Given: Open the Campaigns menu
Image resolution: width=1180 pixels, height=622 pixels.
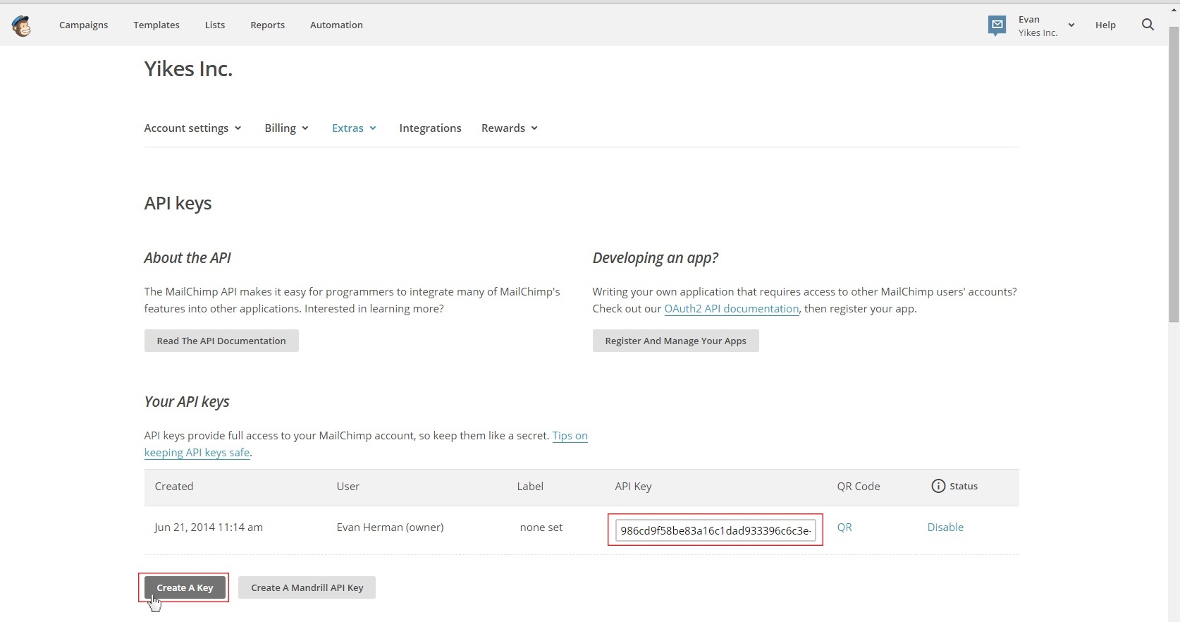Looking at the screenshot, I should tap(84, 25).
